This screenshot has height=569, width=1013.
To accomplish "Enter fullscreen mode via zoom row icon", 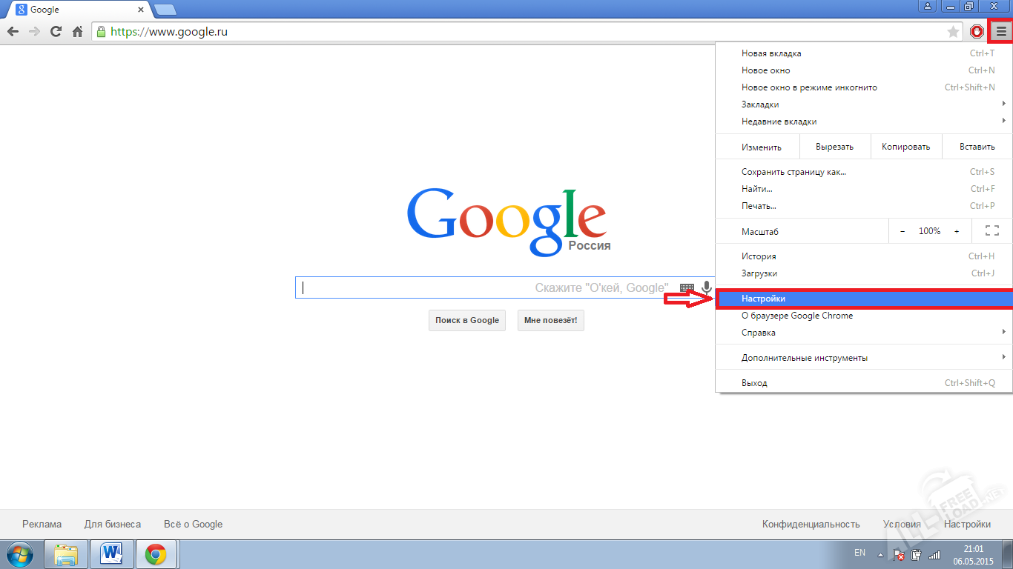I will click(x=992, y=231).
